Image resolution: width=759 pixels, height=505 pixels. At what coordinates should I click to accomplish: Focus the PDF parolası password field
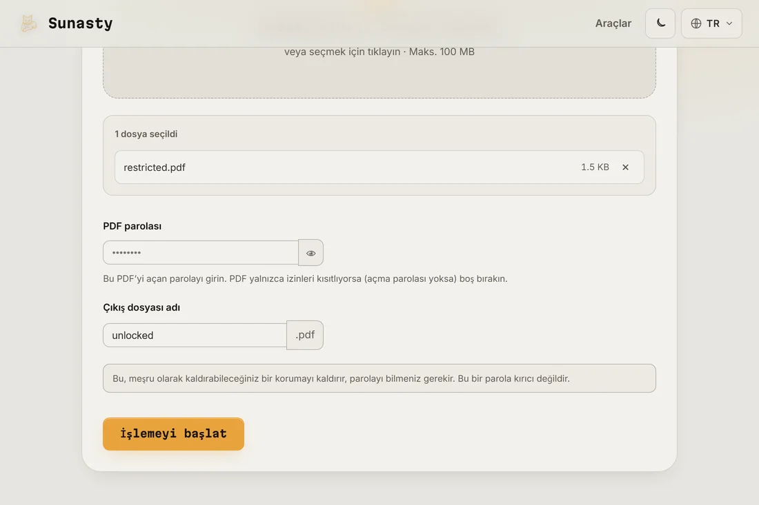click(x=200, y=253)
